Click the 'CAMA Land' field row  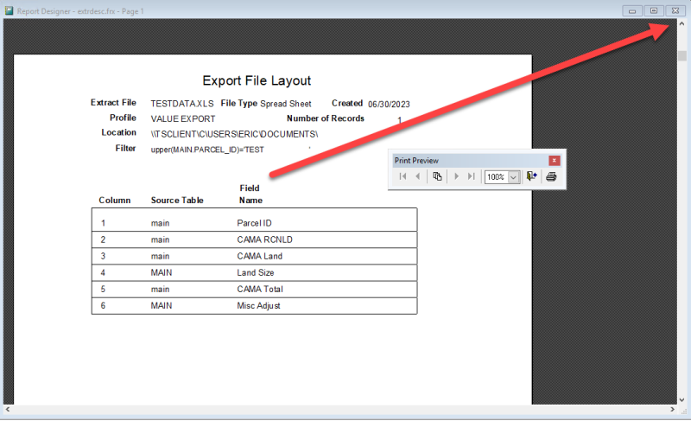[254, 256]
